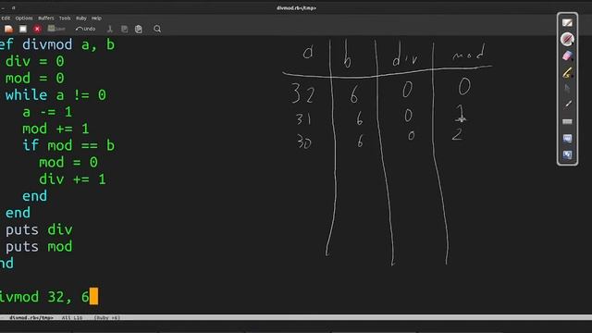This screenshot has height=333, width=592.
Task: Open the Ruby menu
Action: (81, 18)
